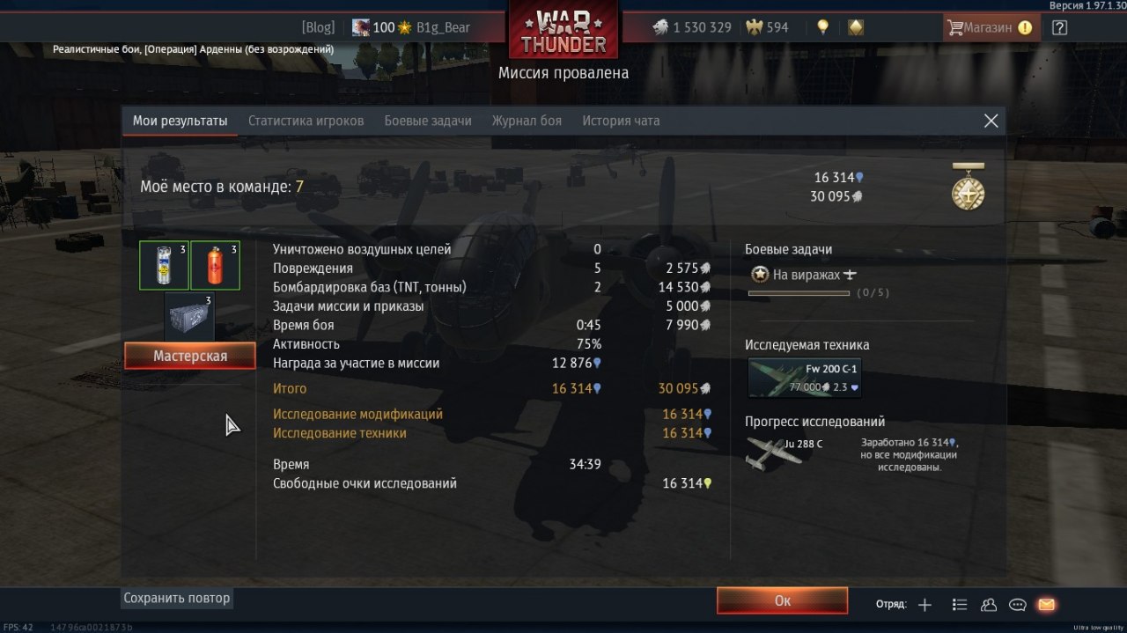Viewport: 1127px width, 633px height.
Task: Select the silver can booster item
Action: click(x=164, y=266)
